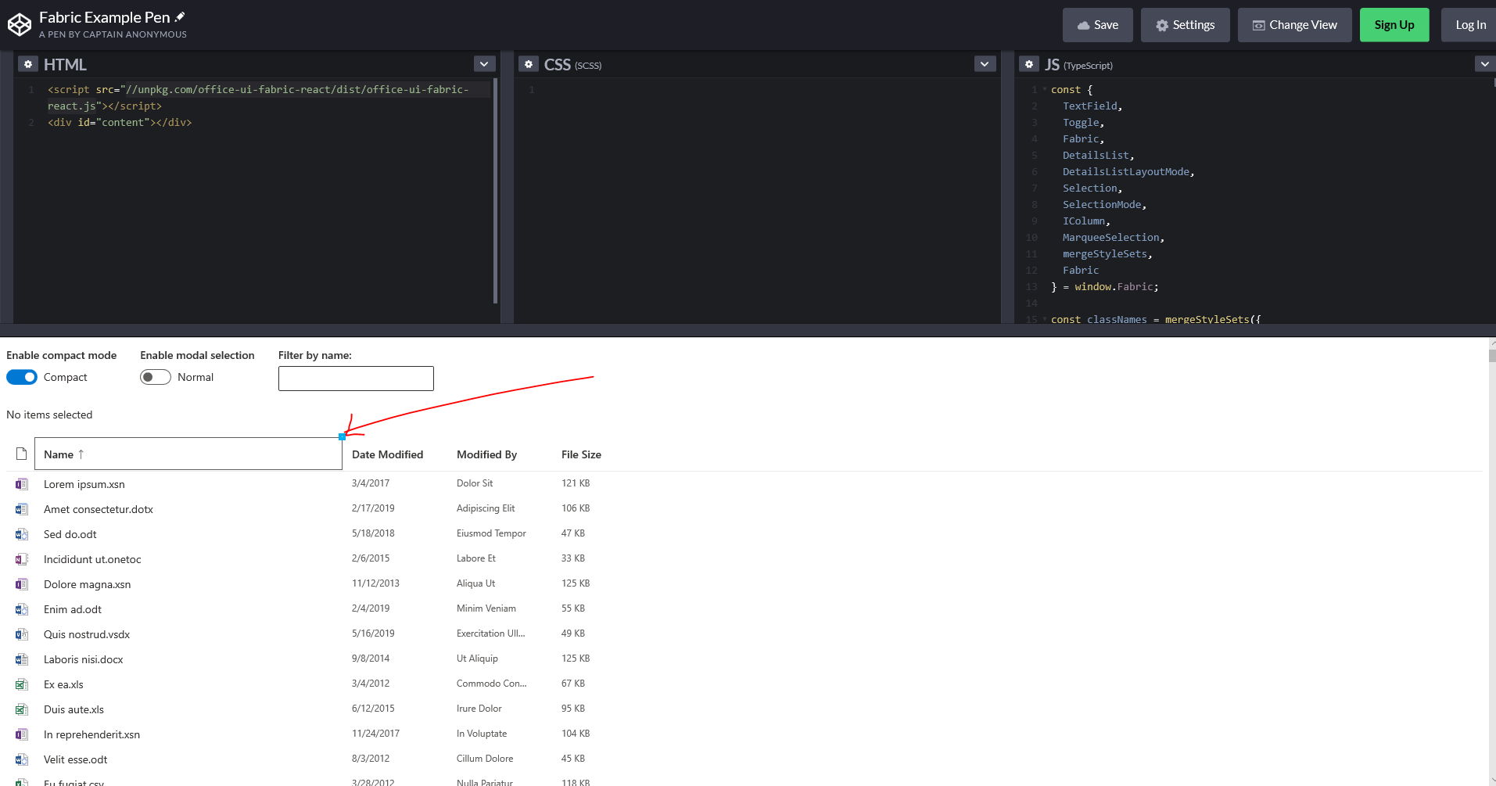Click file icon for Dolore magna.xsn
Image resolution: width=1496 pixels, height=786 pixels.
(22, 584)
